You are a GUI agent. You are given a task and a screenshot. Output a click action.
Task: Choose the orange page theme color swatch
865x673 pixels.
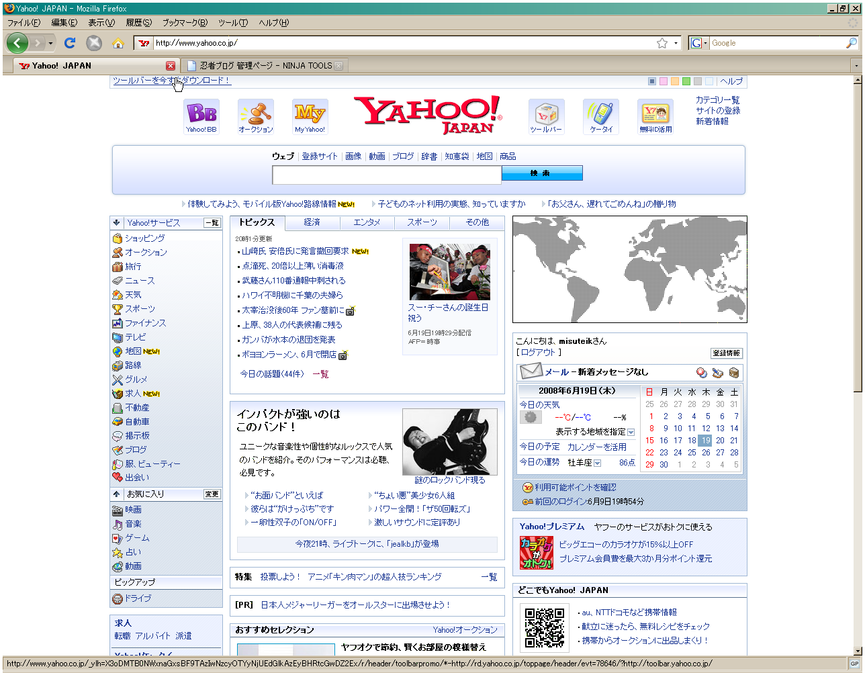[x=675, y=81]
